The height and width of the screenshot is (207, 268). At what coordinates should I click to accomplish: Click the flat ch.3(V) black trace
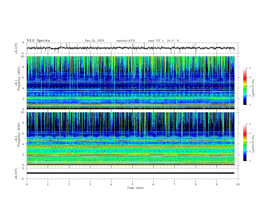[x=130, y=173]
